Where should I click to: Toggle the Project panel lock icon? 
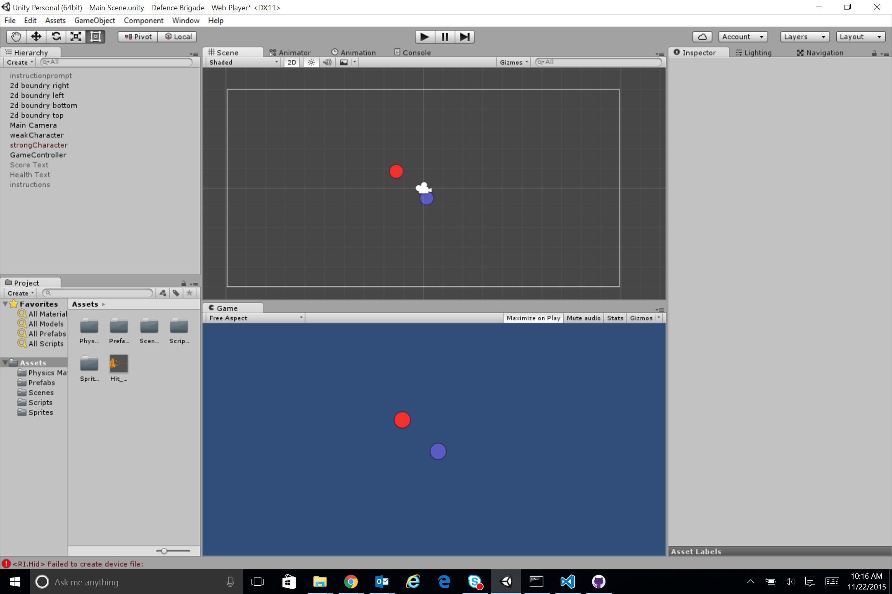[183, 284]
